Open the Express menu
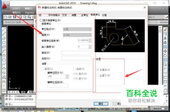Screen dimensions: 170x112 [30, 13]
